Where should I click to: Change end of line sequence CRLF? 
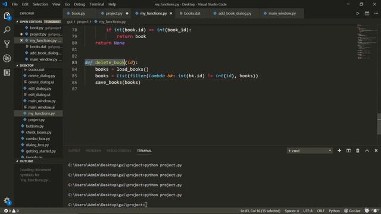320,211
